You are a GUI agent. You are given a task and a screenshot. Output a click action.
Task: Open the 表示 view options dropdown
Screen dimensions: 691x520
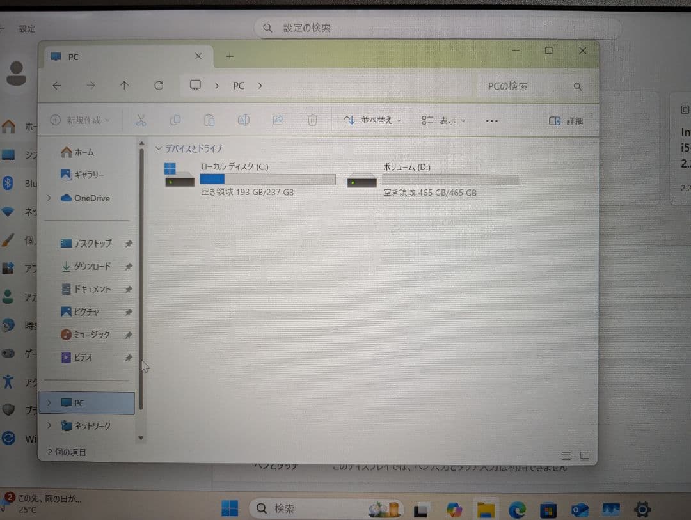pyautogui.click(x=443, y=120)
